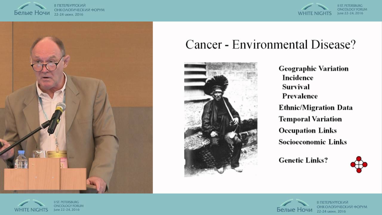Viewport: 382px width, 215px height.
Task: Click the WHITE NIGHTS logo in header banner
Action: 315,9
